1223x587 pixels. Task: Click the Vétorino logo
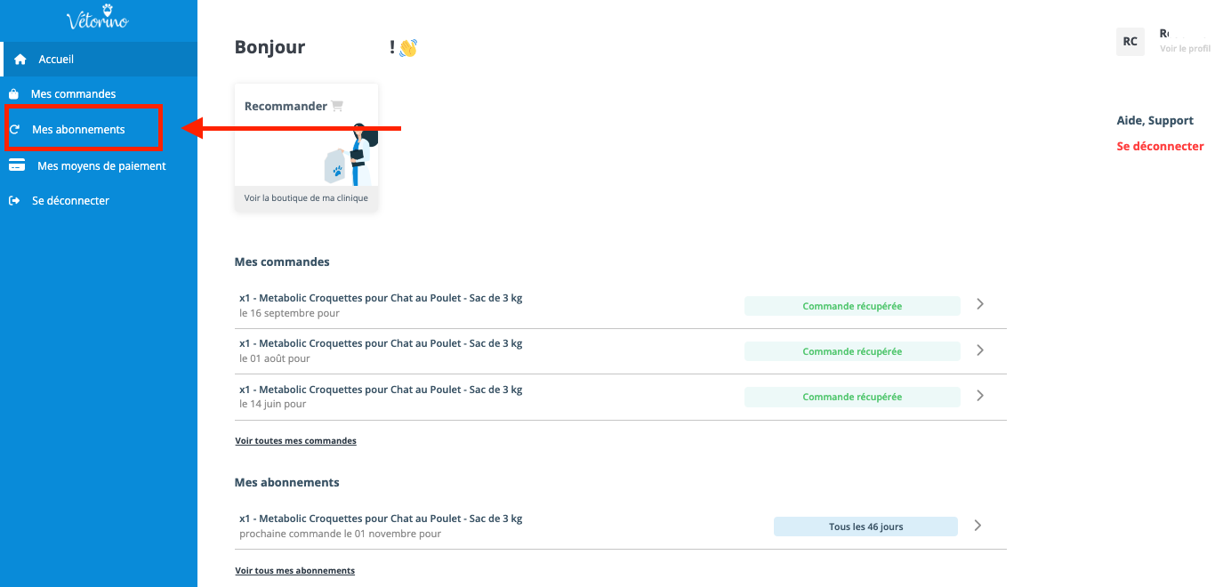pyautogui.click(x=98, y=19)
